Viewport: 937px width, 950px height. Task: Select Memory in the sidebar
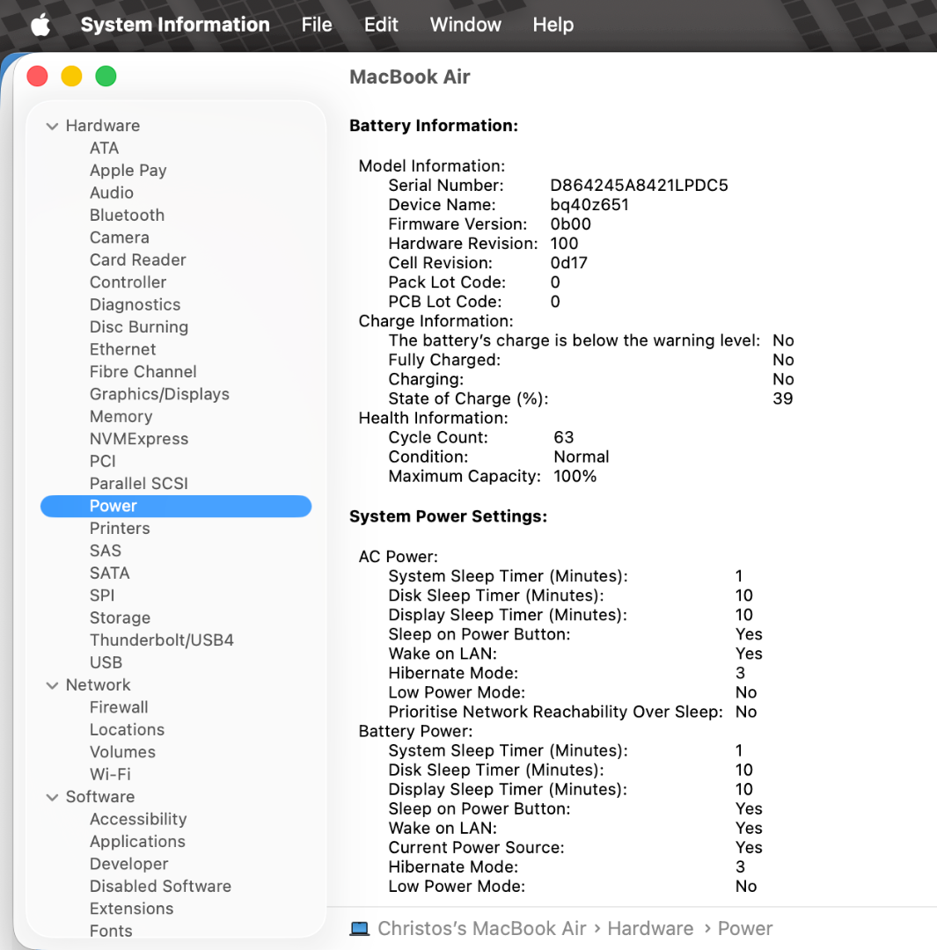(x=121, y=417)
